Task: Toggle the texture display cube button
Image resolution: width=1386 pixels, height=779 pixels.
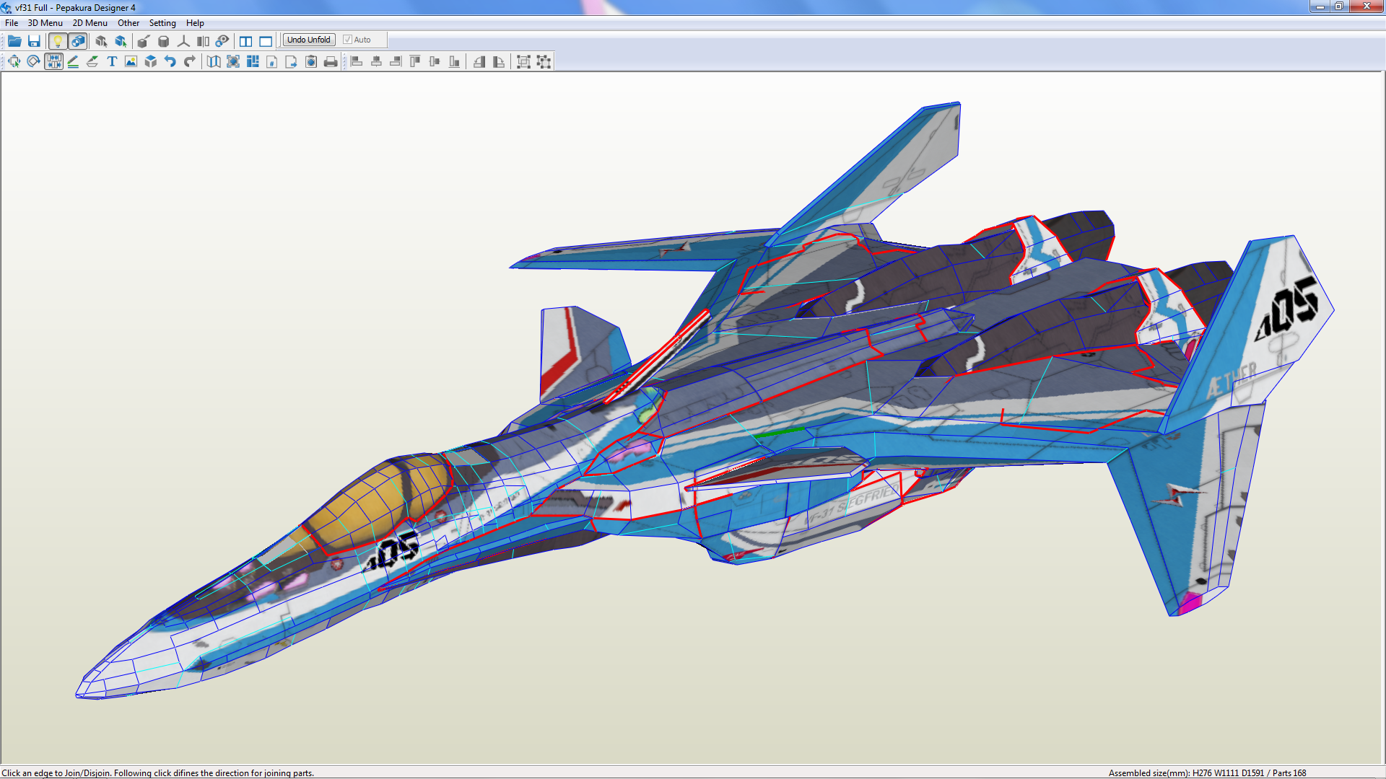Action: coord(78,41)
